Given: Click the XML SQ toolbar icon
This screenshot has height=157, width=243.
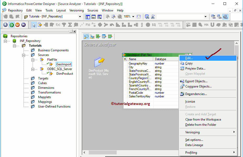Looking at the screenshot, I should click(160, 25).
